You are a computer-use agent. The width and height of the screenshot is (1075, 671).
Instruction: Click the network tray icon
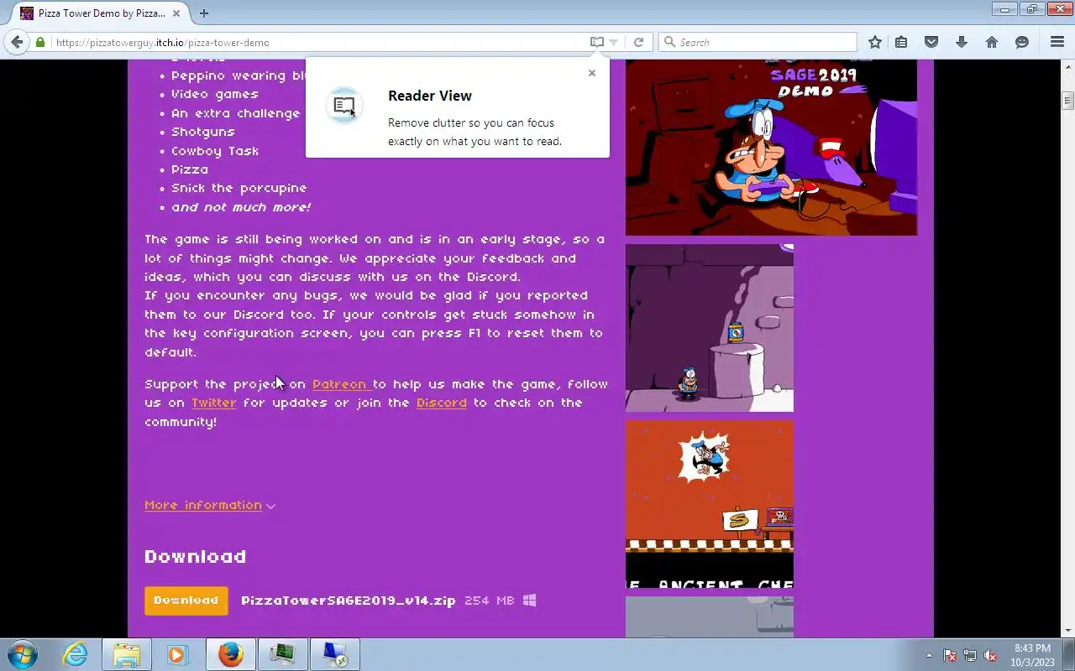970,655
